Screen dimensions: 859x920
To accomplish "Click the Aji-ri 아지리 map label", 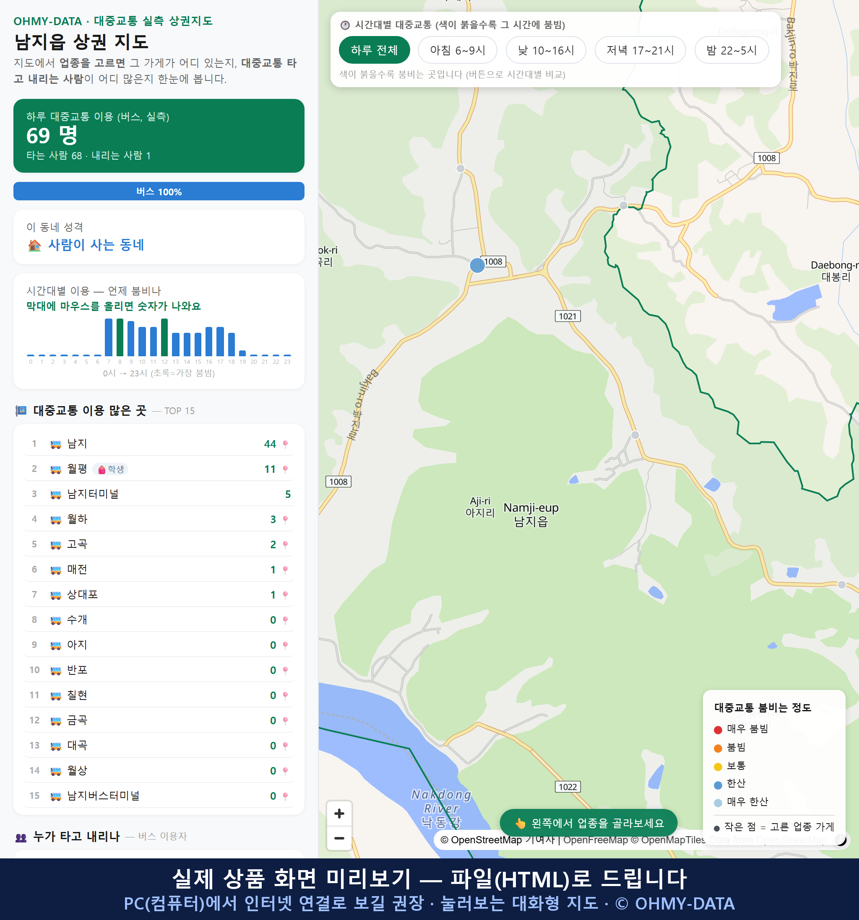I will click(x=480, y=507).
